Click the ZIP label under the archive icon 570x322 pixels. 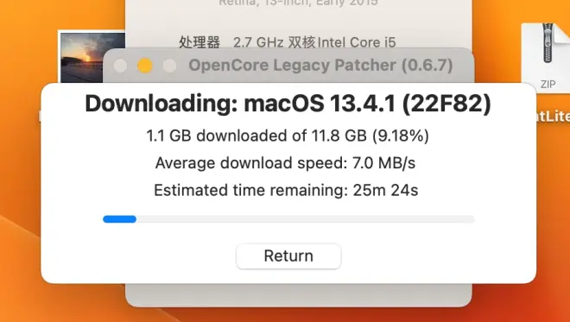(548, 85)
